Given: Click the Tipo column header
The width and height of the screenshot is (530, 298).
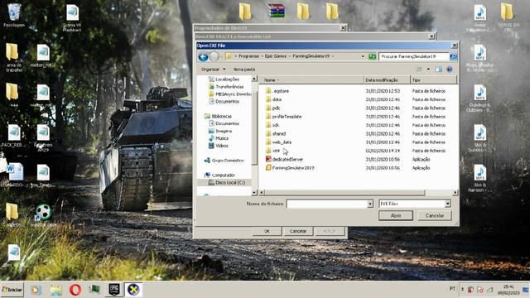Looking at the screenshot, I should coord(434,80).
